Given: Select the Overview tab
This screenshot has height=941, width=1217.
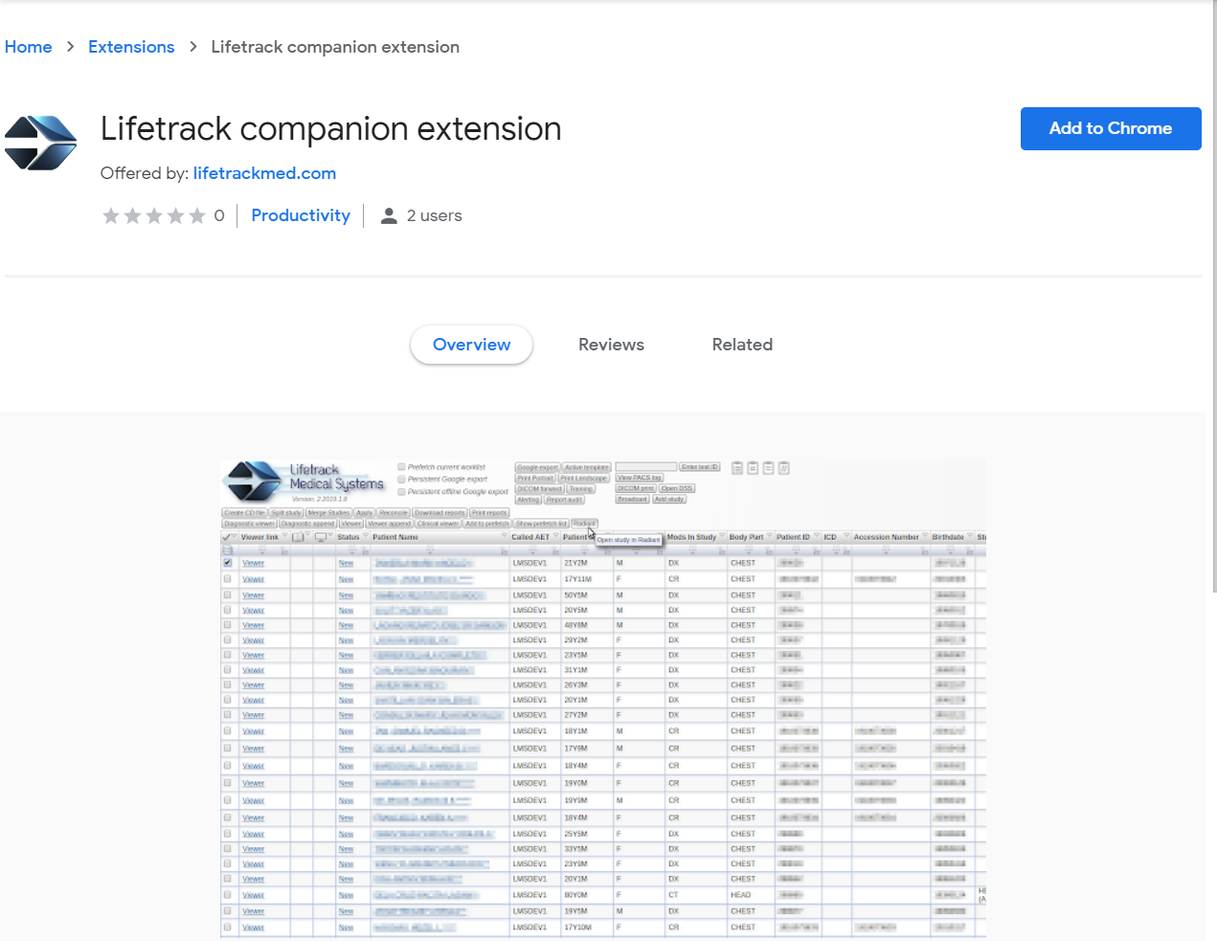Looking at the screenshot, I should (x=471, y=345).
